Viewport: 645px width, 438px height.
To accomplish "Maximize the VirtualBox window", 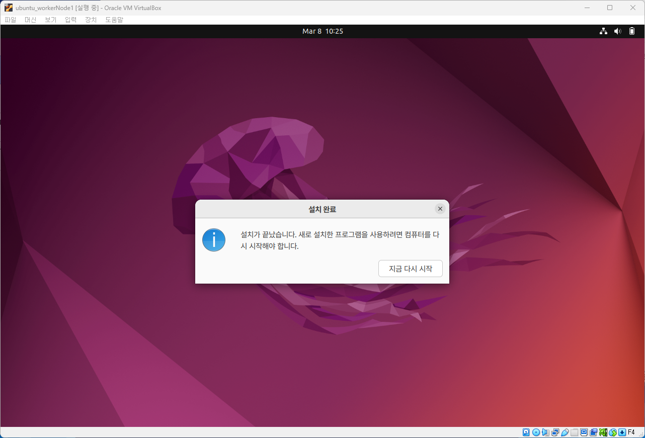I will (x=610, y=8).
